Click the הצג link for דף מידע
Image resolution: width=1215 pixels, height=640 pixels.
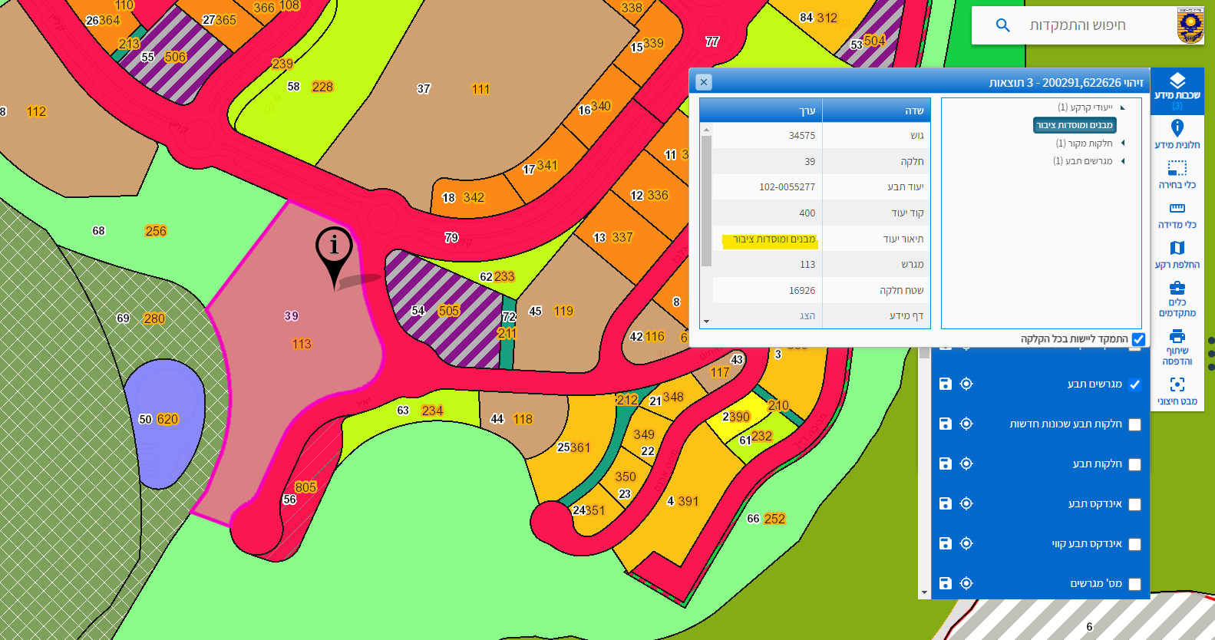(807, 316)
